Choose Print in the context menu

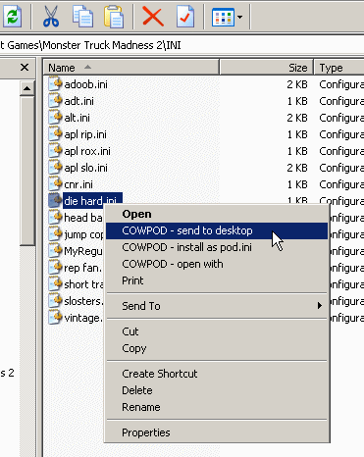pos(217,280)
